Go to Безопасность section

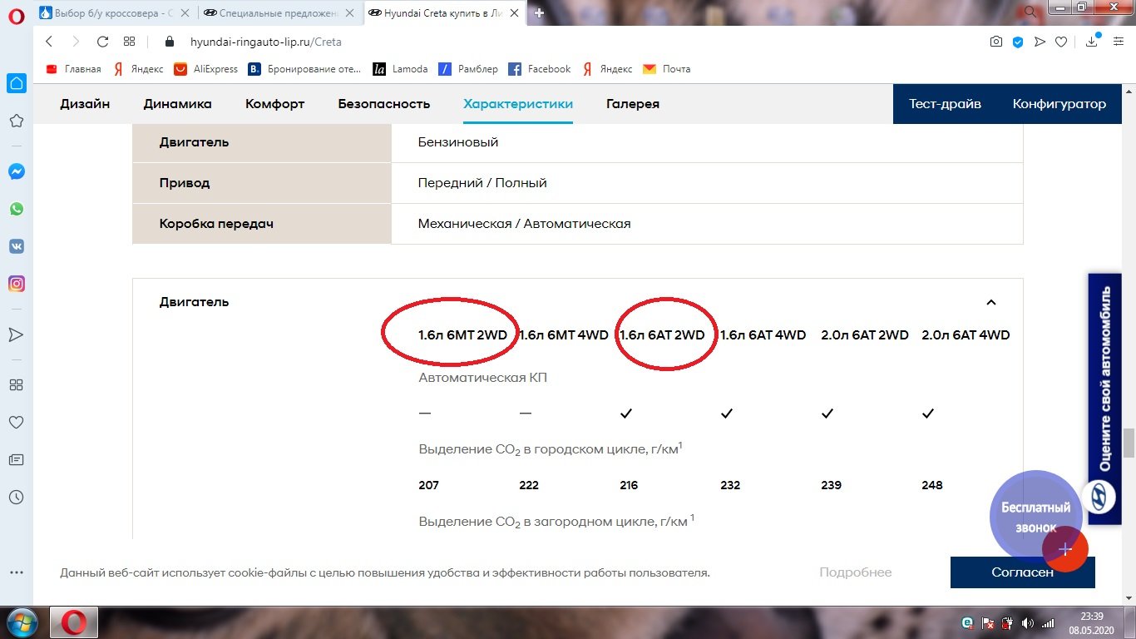(x=383, y=104)
